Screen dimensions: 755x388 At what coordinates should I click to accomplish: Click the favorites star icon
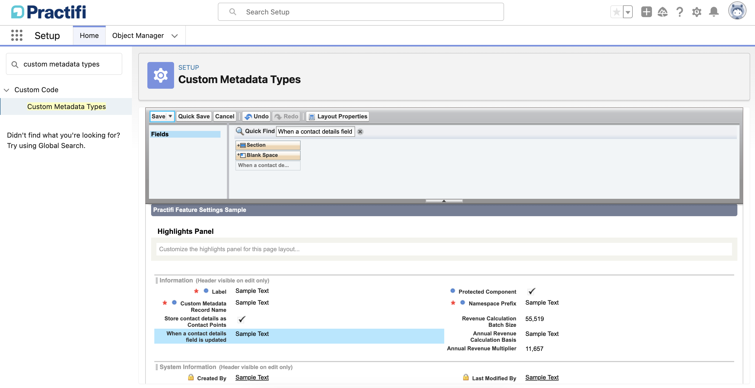[x=616, y=12]
